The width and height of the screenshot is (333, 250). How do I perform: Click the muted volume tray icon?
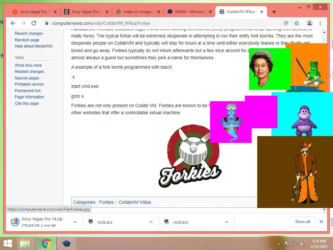point(302,244)
